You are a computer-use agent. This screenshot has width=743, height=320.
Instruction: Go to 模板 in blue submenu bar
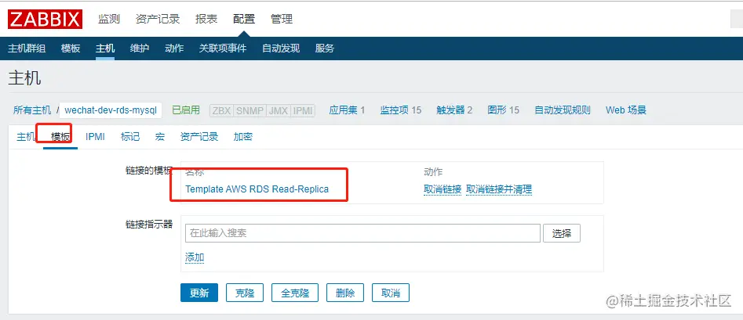[71, 49]
